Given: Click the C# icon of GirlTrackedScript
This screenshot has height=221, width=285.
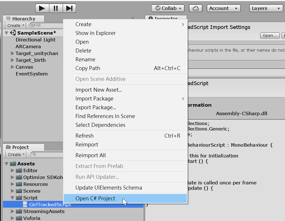Looking at the screenshot, I should pyautogui.click(x=25, y=205).
